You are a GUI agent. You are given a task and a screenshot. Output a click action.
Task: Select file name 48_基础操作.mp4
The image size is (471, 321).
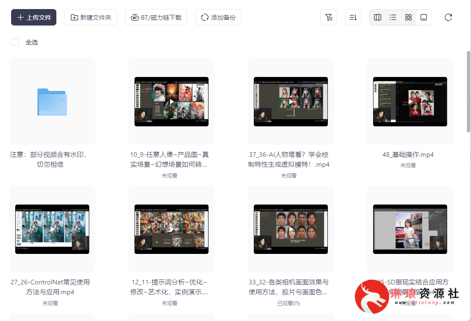point(408,155)
